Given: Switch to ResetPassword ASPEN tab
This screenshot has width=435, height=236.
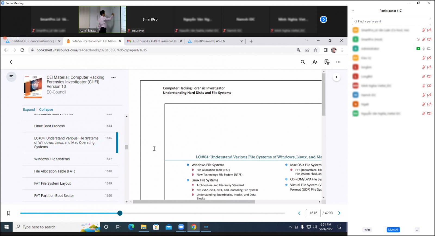Looking at the screenshot, I should click(215, 41).
